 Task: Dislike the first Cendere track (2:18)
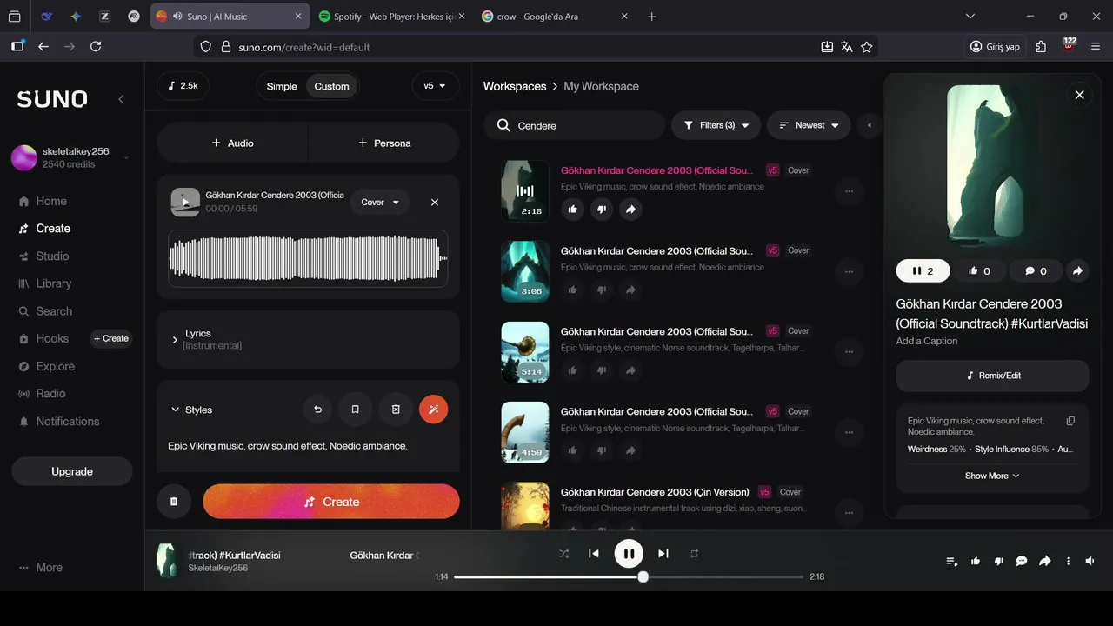(x=602, y=210)
